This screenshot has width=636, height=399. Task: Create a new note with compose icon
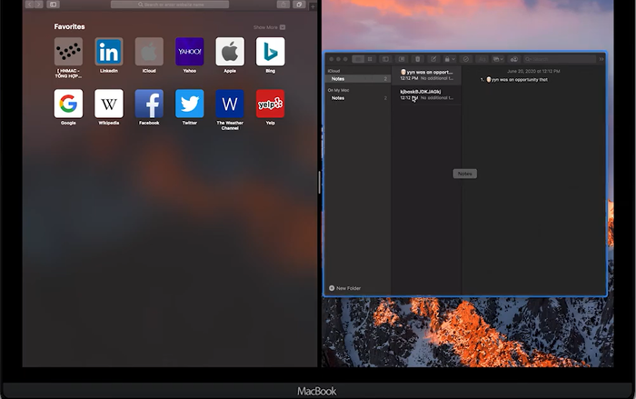click(x=433, y=59)
